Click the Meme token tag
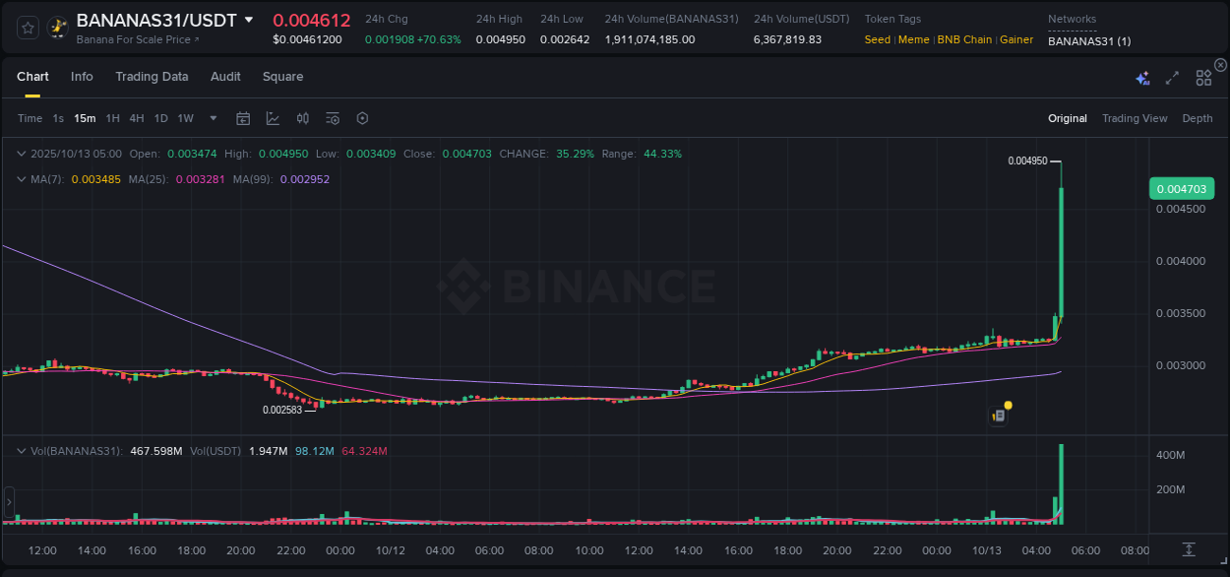This screenshot has width=1230, height=577. point(913,39)
